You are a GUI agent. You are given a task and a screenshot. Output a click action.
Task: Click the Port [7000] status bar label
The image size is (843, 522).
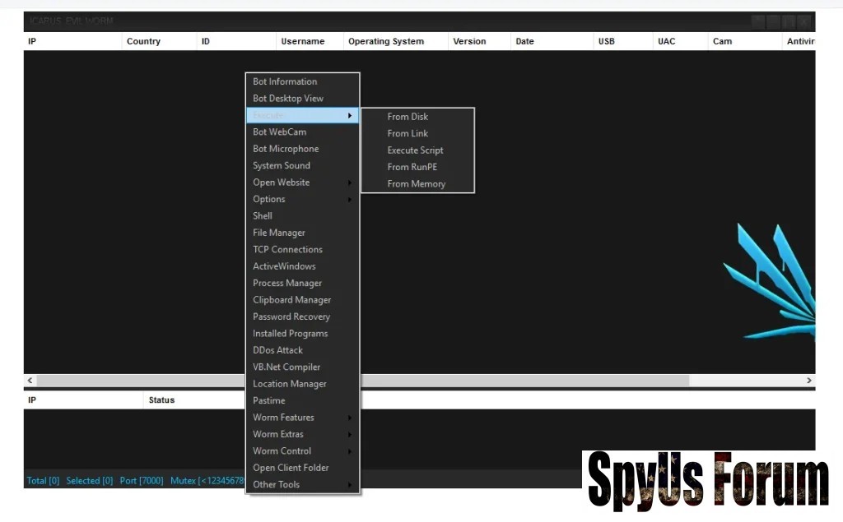142,481
